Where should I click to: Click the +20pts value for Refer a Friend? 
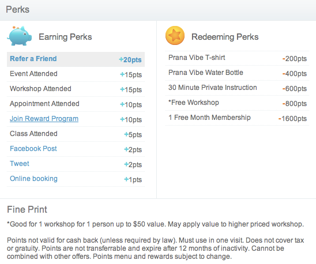click(130, 59)
